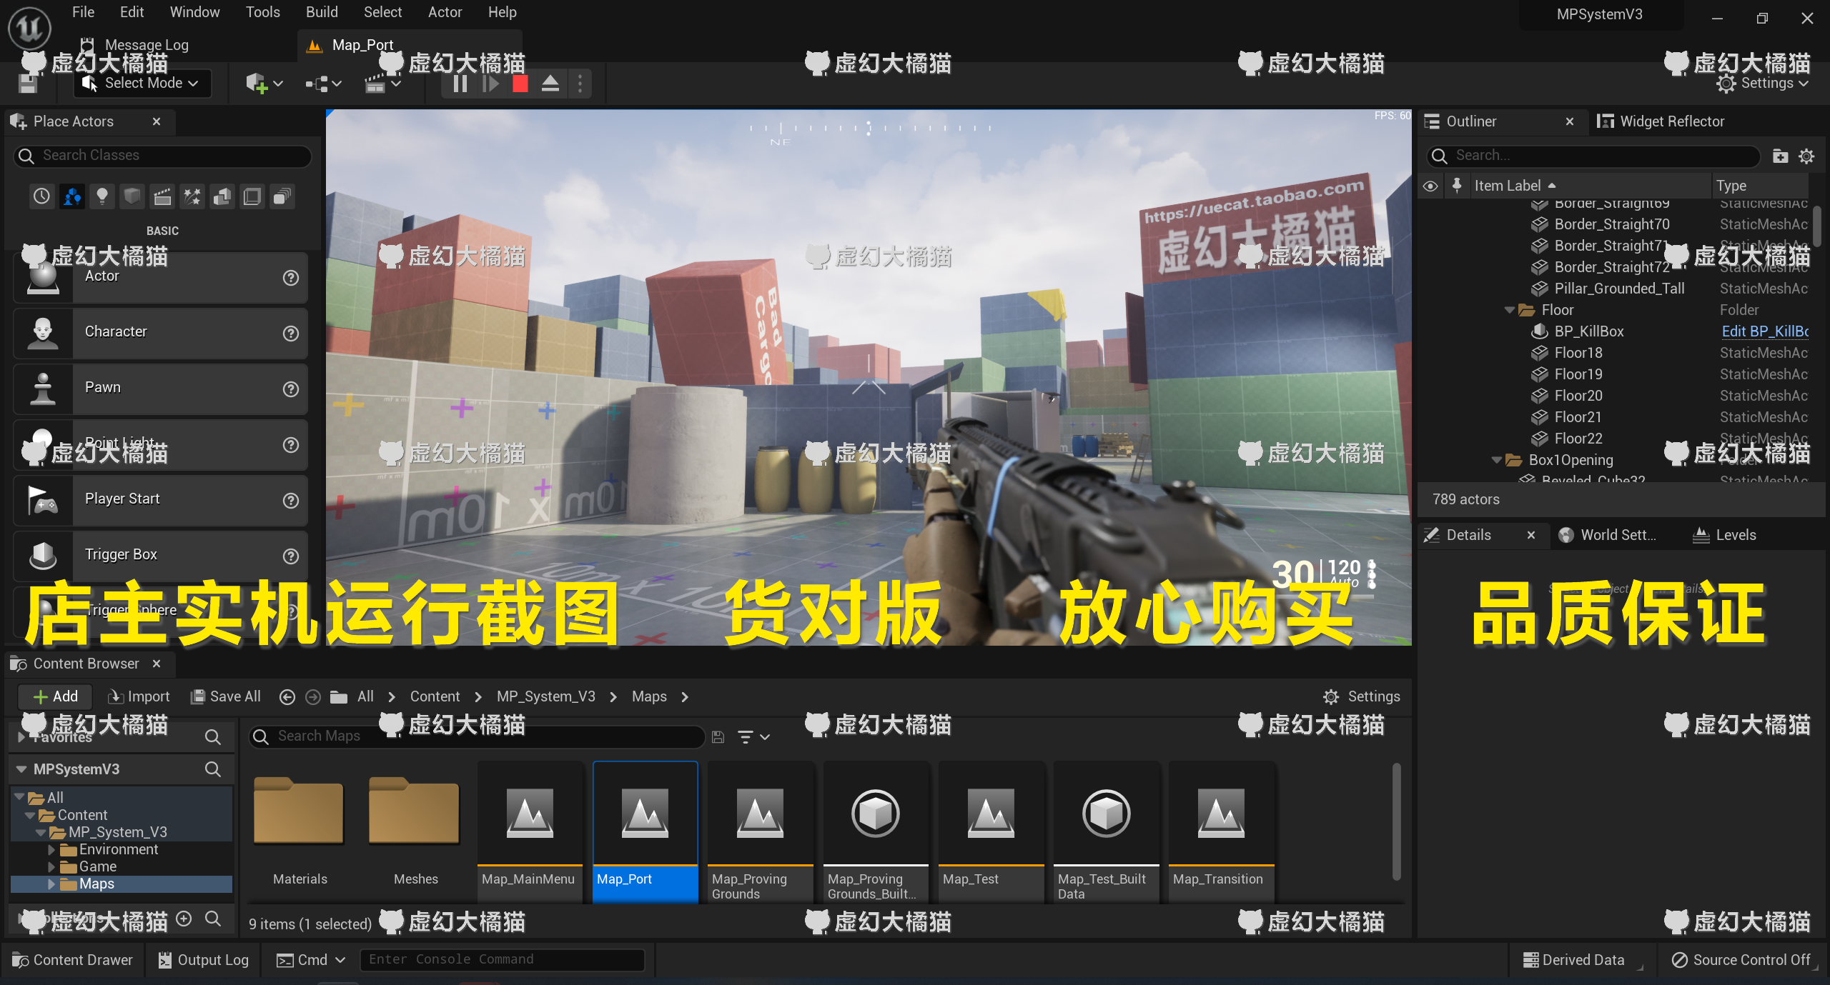This screenshot has height=985, width=1830.
Task: Open Cmd console type dropdown
Action: tap(310, 959)
